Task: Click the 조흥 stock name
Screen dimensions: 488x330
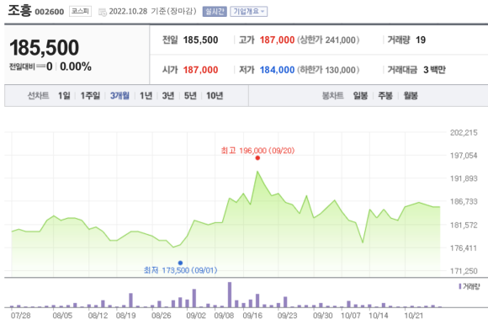Action: click(x=19, y=11)
